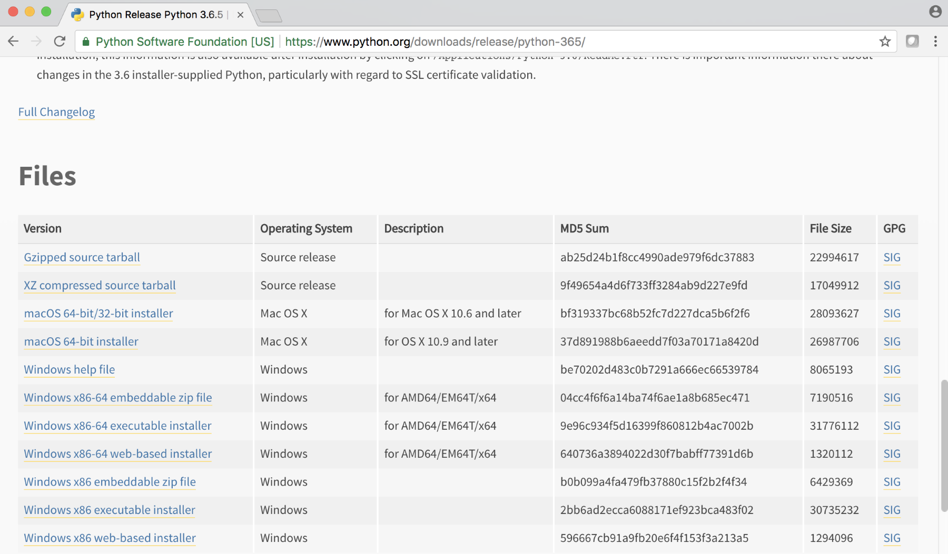
Task: Click MD5 sum 9e96c934f5d16399f860812b4ac7002b
Action: pos(656,426)
